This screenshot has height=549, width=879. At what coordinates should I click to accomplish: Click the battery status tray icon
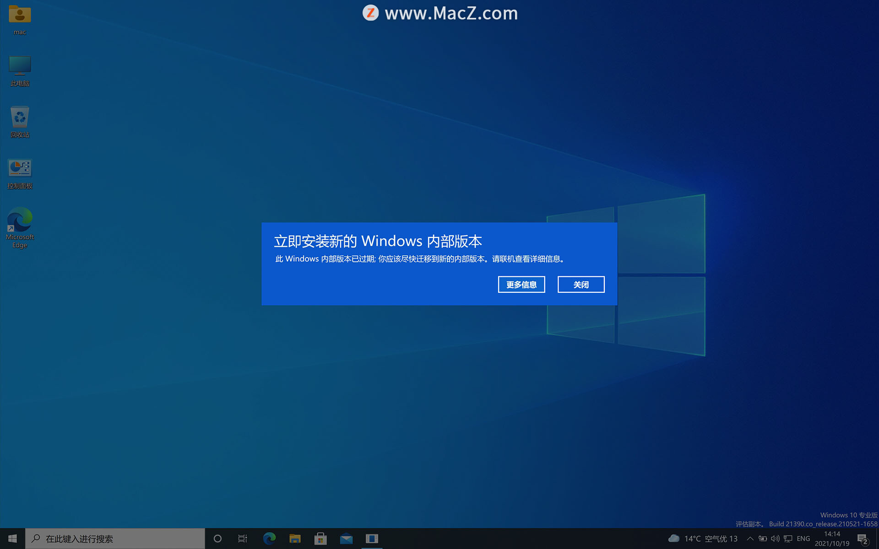coord(763,538)
